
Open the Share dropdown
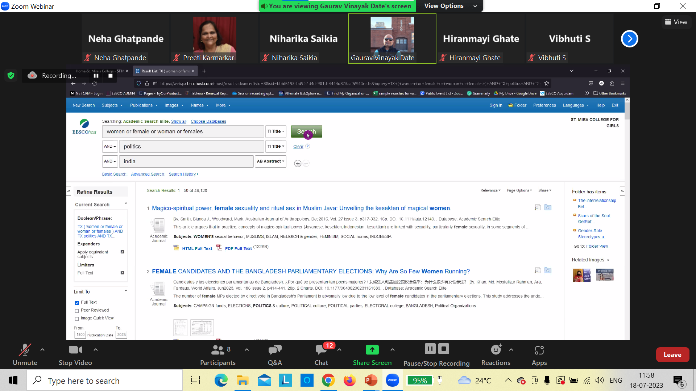(545, 190)
